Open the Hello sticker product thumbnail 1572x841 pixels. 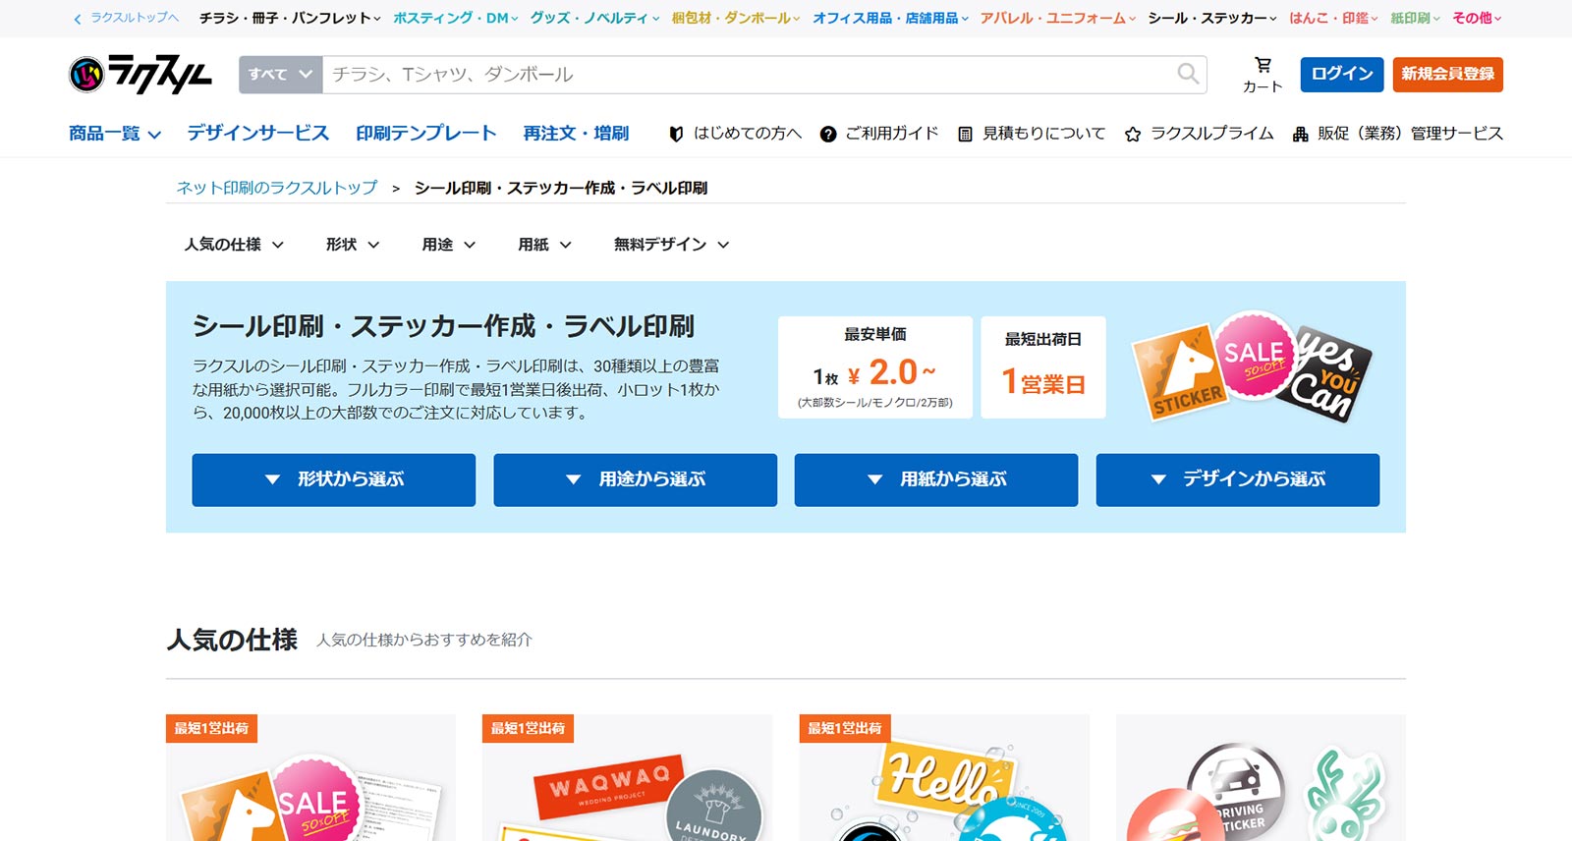pos(944,778)
